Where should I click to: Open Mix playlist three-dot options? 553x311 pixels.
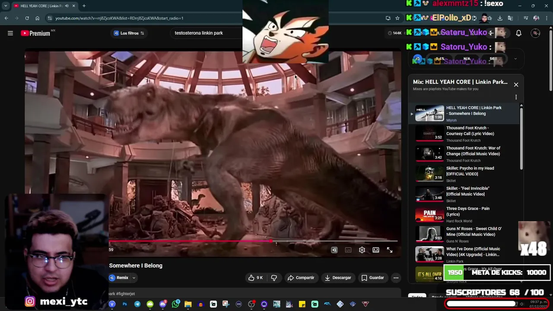(516, 97)
